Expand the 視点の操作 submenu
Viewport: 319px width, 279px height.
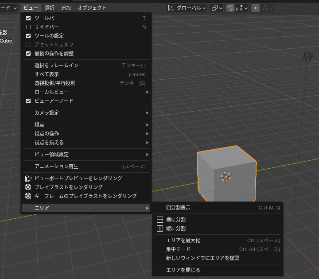click(x=86, y=134)
